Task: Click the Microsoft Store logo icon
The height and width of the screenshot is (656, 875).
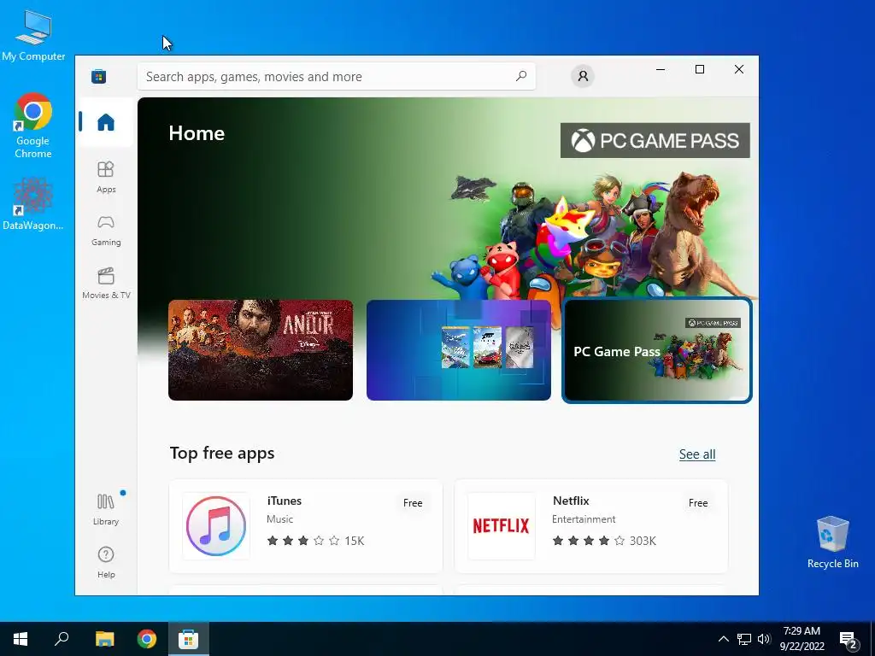Action: tap(99, 76)
